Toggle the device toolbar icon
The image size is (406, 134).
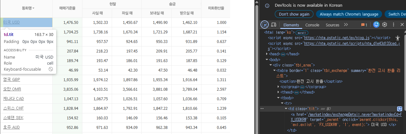[x=274, y=25]
